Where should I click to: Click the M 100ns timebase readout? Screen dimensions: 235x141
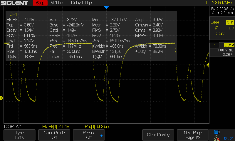point(58,3)
